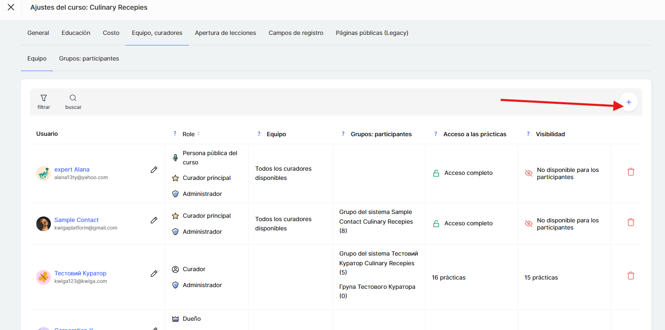Viewport: 665px width, 330px height.
Task: Show help for the Equipo column
Action: pyautogui.click(x=259, y=134)
